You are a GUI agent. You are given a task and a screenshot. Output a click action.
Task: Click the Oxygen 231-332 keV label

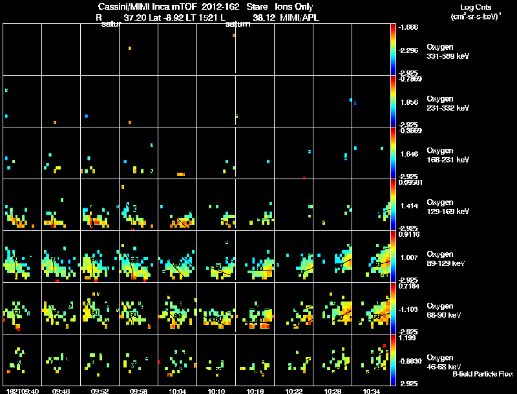tap(448, 104)
